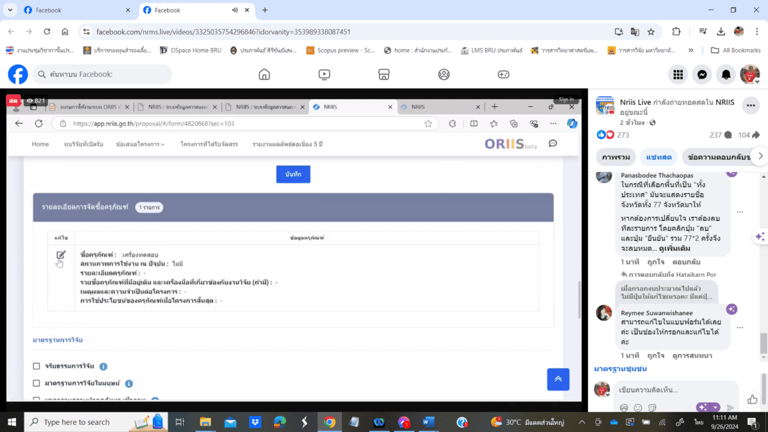Bookmark this page with the star
The width and height of the screenshot is (768, 432).
(x=651, y=31)
